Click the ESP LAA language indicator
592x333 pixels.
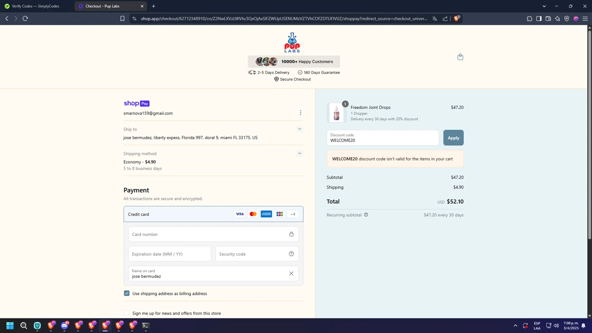click(537, 326)
